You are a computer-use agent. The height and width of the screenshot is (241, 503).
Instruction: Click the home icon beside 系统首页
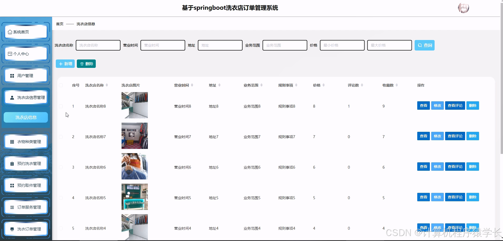[x=10, y=32]
